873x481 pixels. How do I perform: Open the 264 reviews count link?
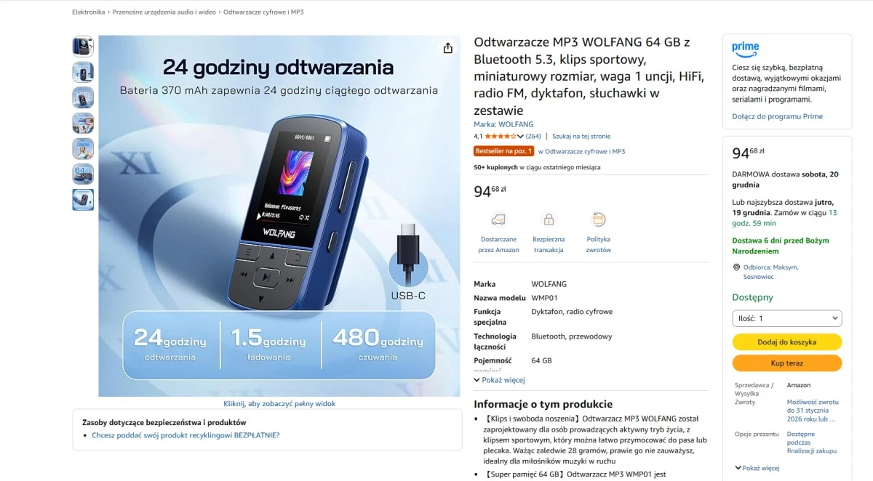coord(533,136)
